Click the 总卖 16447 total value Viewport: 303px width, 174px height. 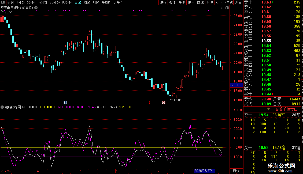(x=295, y=99)
